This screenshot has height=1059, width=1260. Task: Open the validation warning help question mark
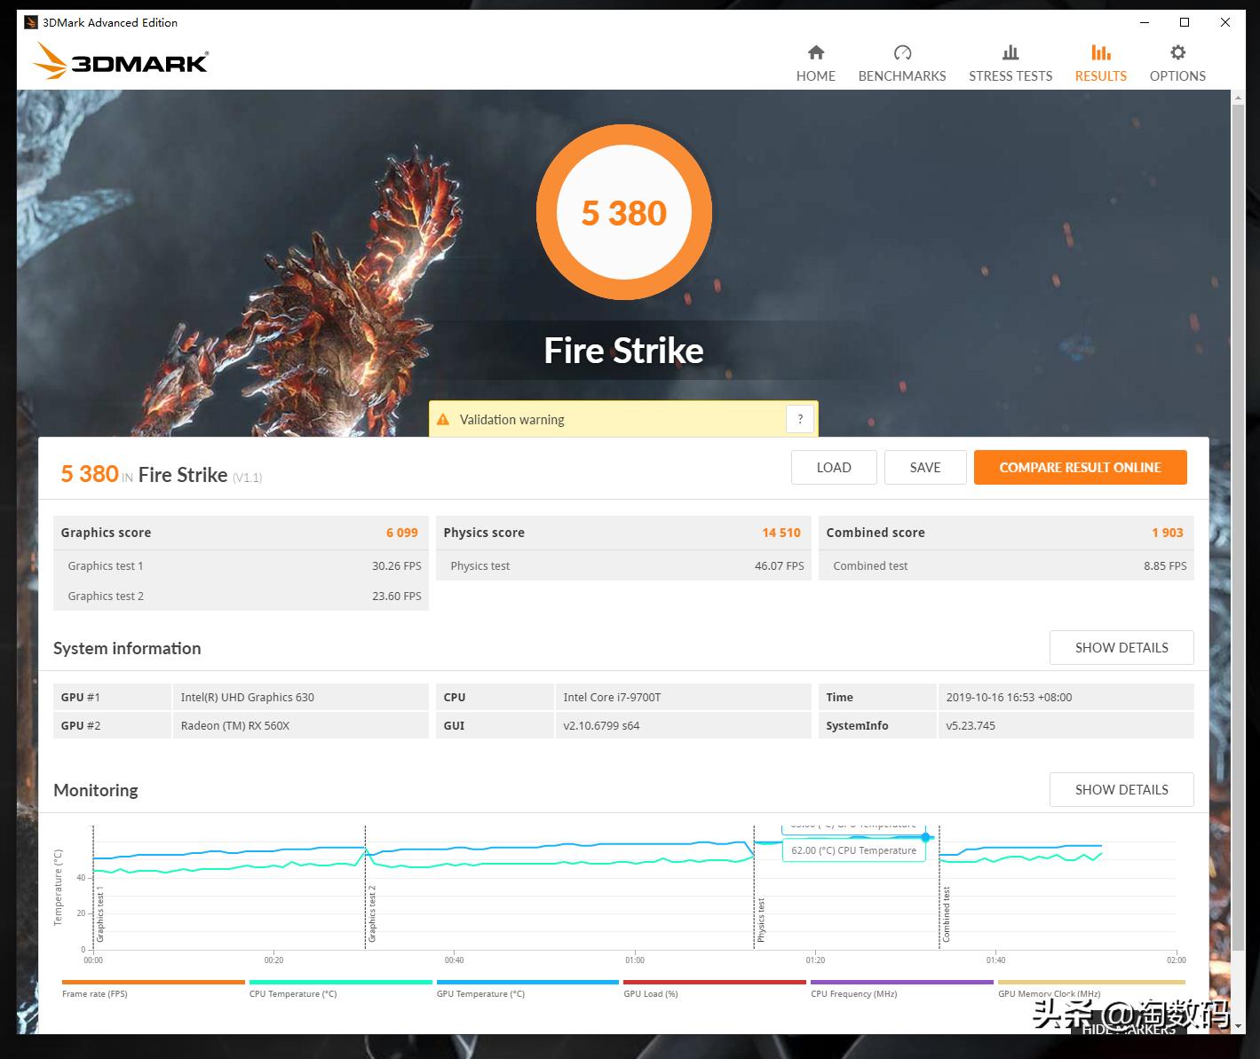[x=800, y=419]
